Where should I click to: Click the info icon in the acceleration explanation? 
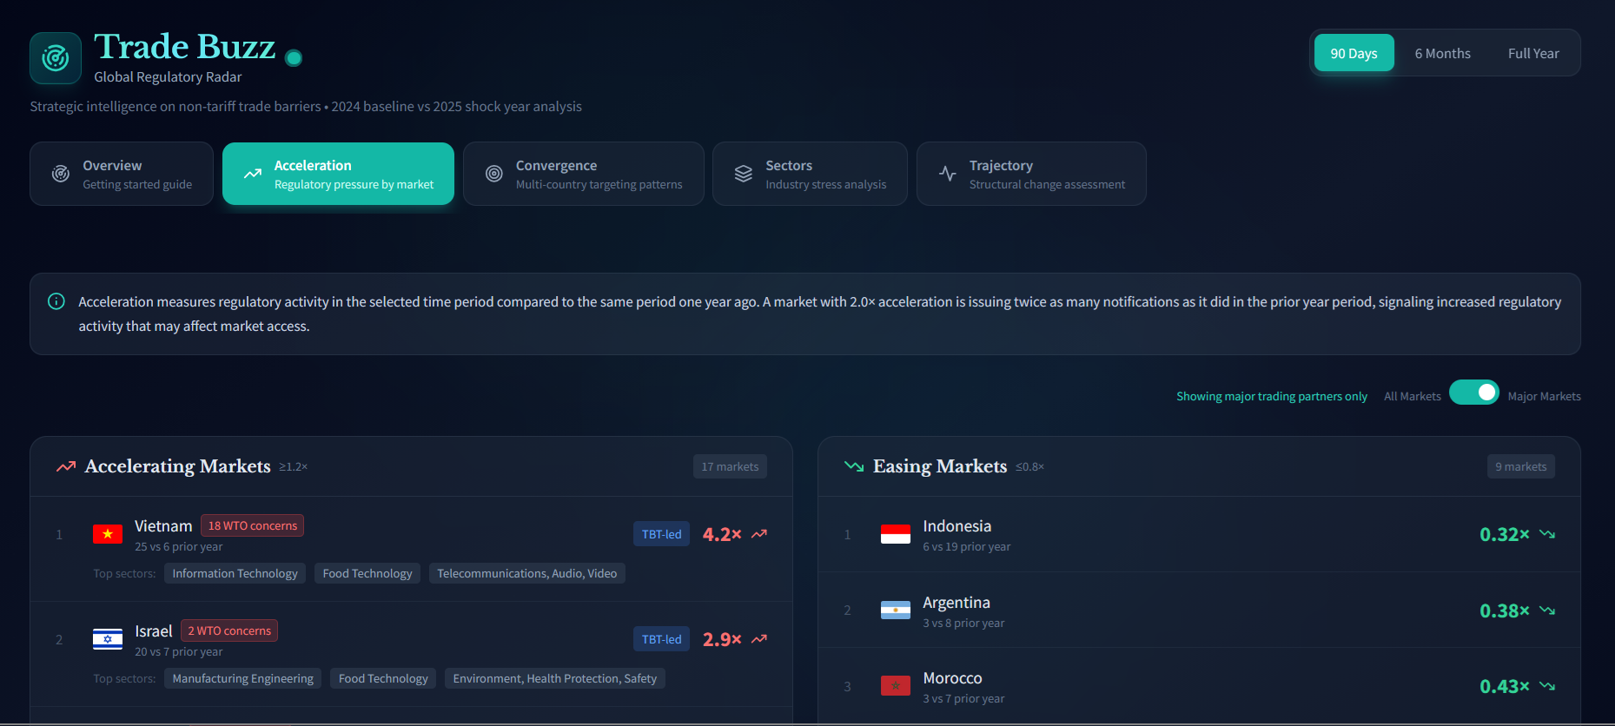(56, 301)
